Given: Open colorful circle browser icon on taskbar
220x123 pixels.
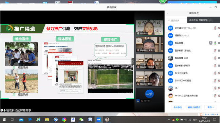Looking at the screenshot, I should (x=64, y=120).
